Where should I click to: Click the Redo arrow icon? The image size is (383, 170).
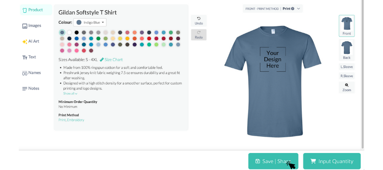tap(199, 33)
